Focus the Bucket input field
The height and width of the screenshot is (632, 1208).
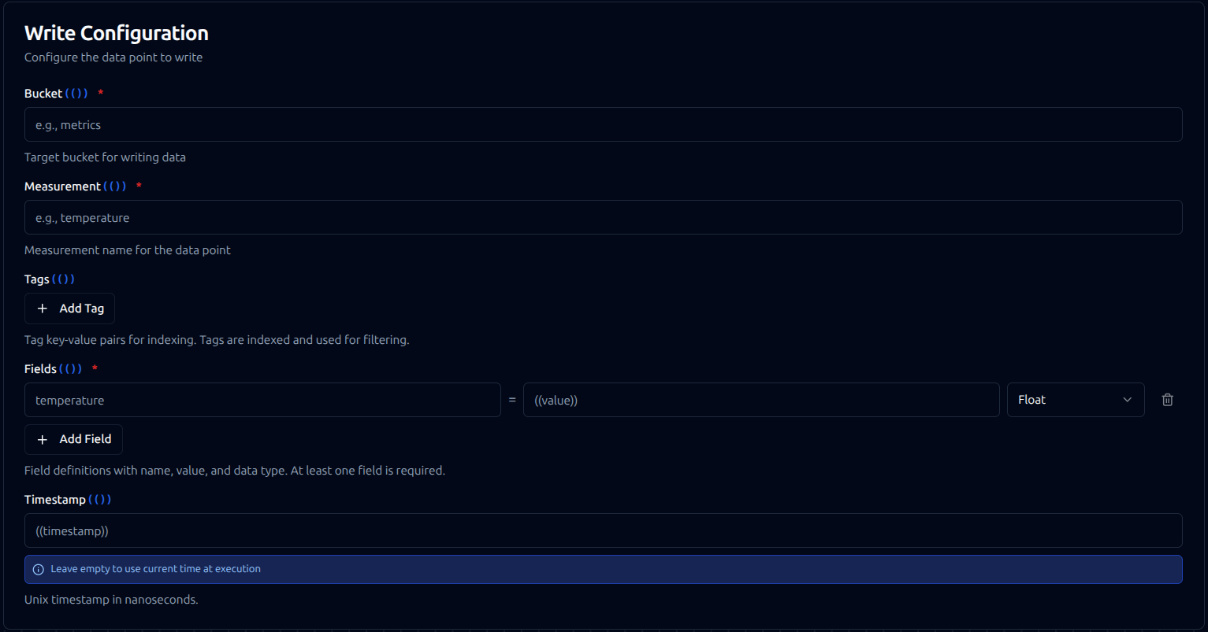click(x=603, y=125)
